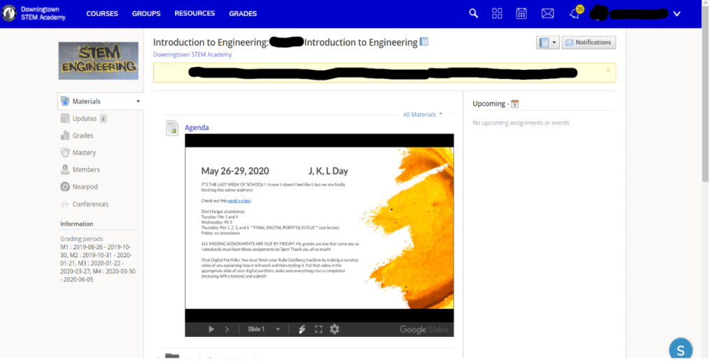Screen dimensions: 716x362
Task: Open the Agenda link
Action: (197, 128)
